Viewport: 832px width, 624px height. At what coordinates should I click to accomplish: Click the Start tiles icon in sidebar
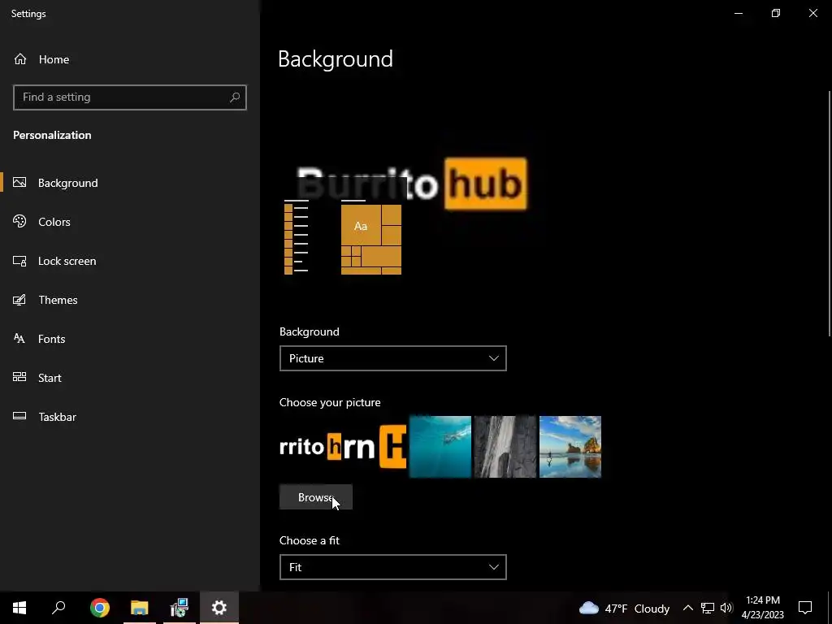tap(19, 377)
